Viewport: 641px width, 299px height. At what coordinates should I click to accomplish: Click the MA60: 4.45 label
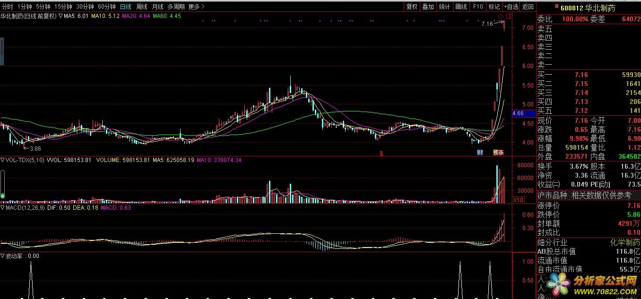[167, 16]
